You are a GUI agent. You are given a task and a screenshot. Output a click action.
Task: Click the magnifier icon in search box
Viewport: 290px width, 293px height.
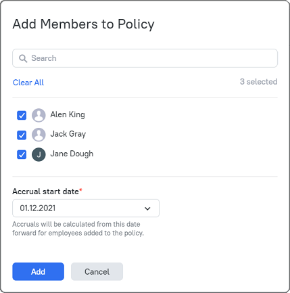point(23,58)
